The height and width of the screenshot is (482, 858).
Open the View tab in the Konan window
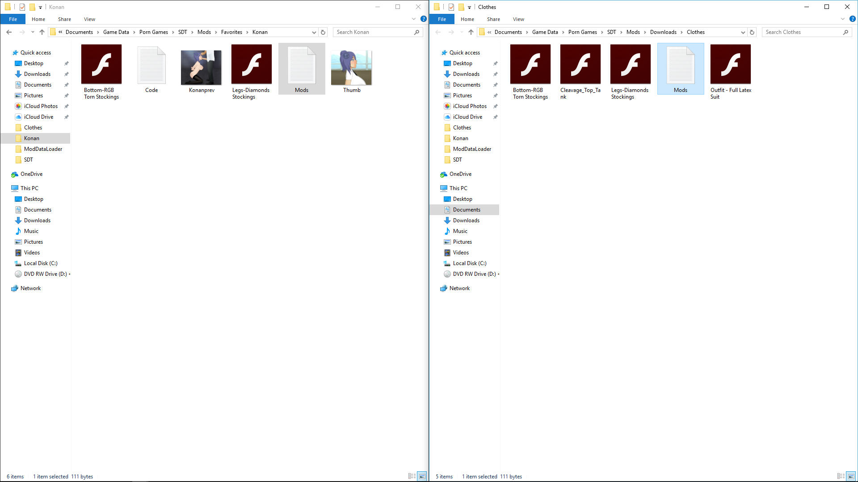(x=89, y=19)
